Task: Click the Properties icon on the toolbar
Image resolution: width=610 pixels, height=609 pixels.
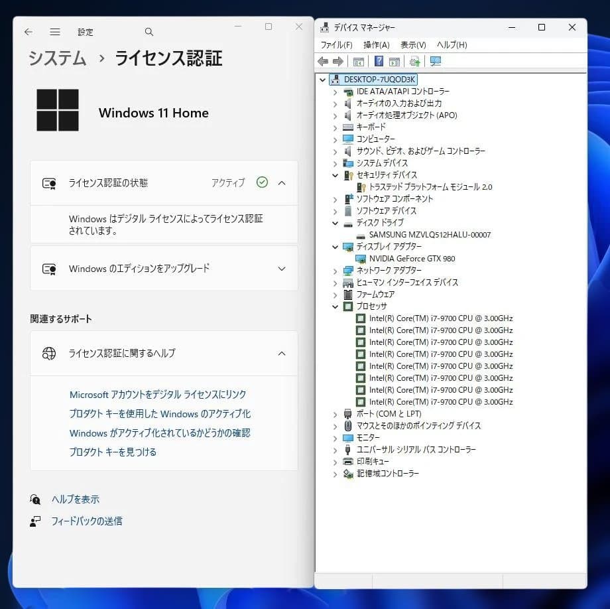Action: 394,61
